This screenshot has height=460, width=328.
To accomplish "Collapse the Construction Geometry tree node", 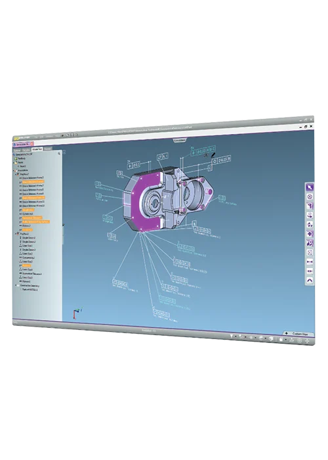I will pyautogui.click(x=16, y=285).
